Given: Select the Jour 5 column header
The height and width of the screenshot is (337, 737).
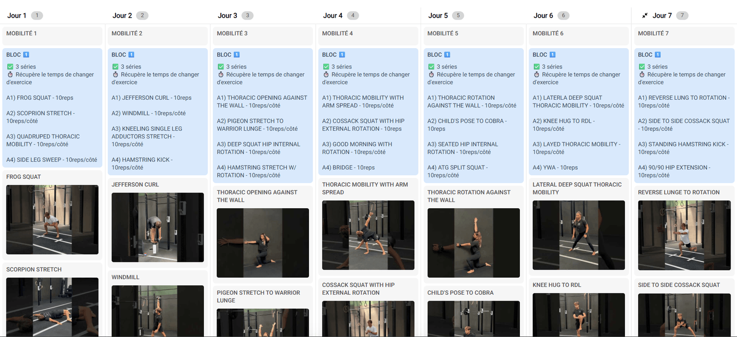Looking at the screenshot, I should [x=438, y=16].
